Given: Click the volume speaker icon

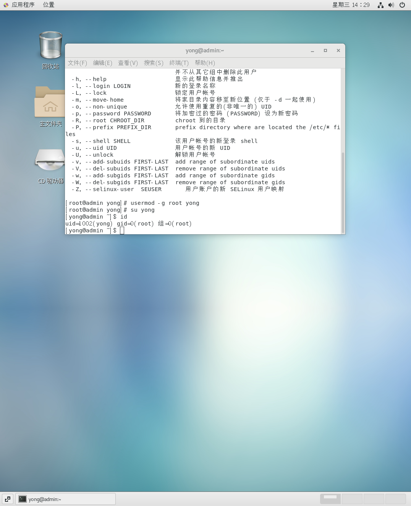Looking at the screenshot, I should [x=391, y=5].
